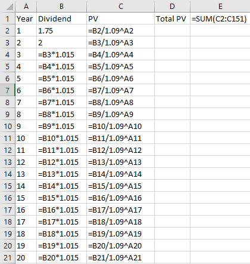
Task: Select row 7 header
Action: tap(8, 90)
